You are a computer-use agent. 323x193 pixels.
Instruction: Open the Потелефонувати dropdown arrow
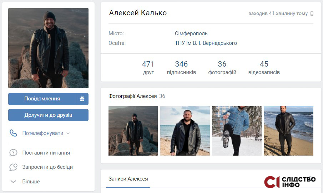pyautogui.click(x=68, y=134)
